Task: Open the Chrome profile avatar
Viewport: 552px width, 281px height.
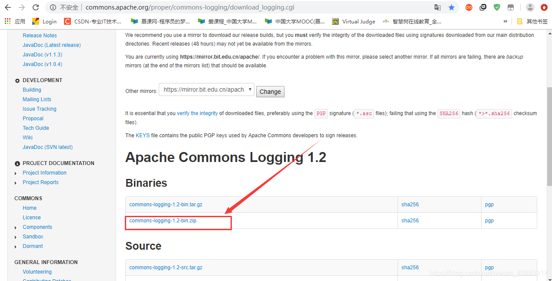Action: (530, 7)
